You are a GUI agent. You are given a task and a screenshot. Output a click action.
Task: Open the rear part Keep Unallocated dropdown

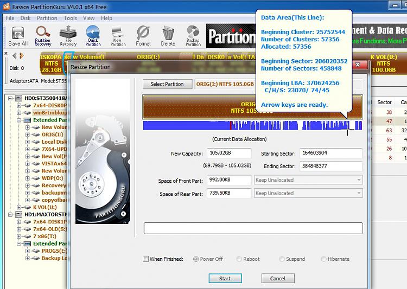308,193
